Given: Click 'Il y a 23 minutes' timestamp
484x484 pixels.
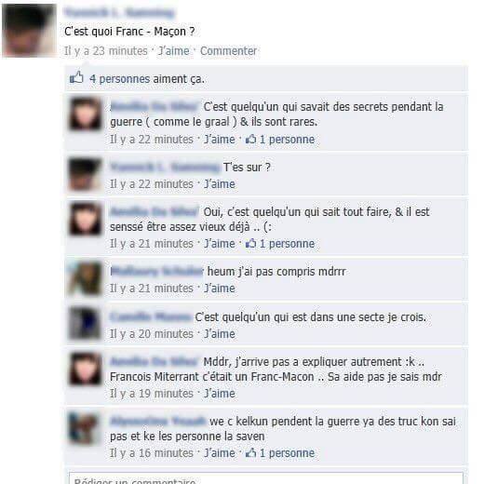Looking at the screenshot, I should point(106,51).
